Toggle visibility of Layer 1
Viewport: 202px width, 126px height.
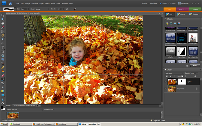[166, 82]
